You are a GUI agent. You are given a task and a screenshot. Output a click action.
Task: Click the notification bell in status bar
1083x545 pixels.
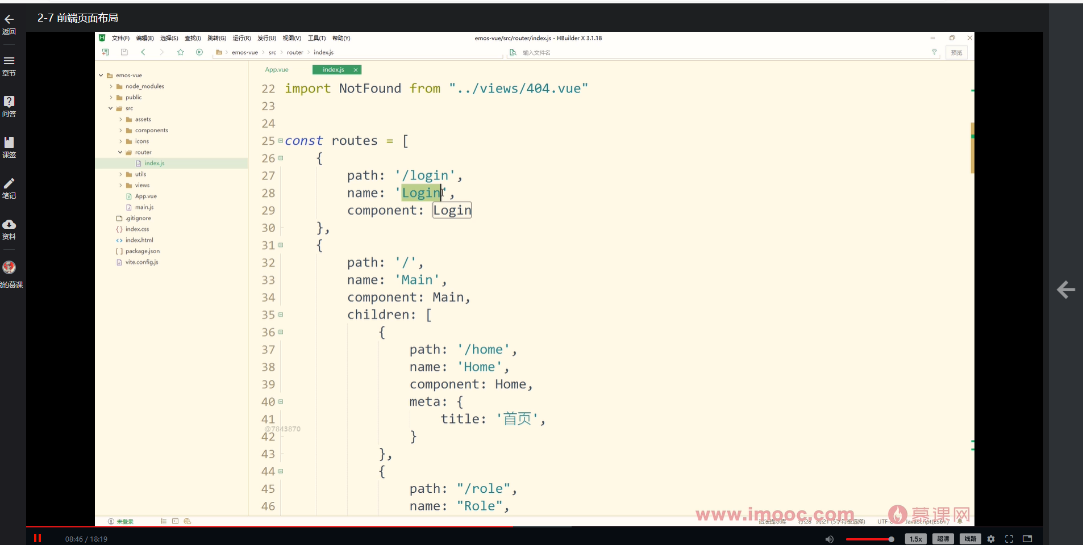click(960, 521)
